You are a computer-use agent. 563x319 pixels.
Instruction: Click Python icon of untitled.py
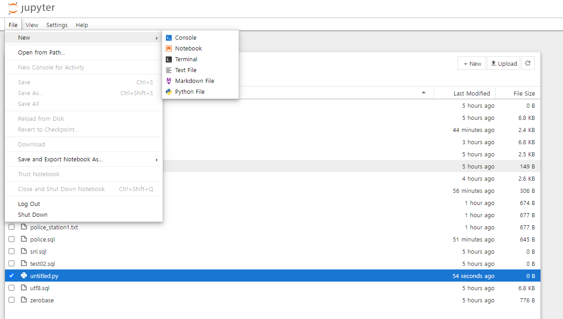point(24,276)
